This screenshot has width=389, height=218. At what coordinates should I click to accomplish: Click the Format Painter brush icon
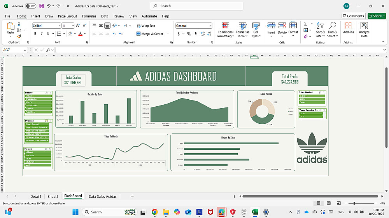pos(19,36)
